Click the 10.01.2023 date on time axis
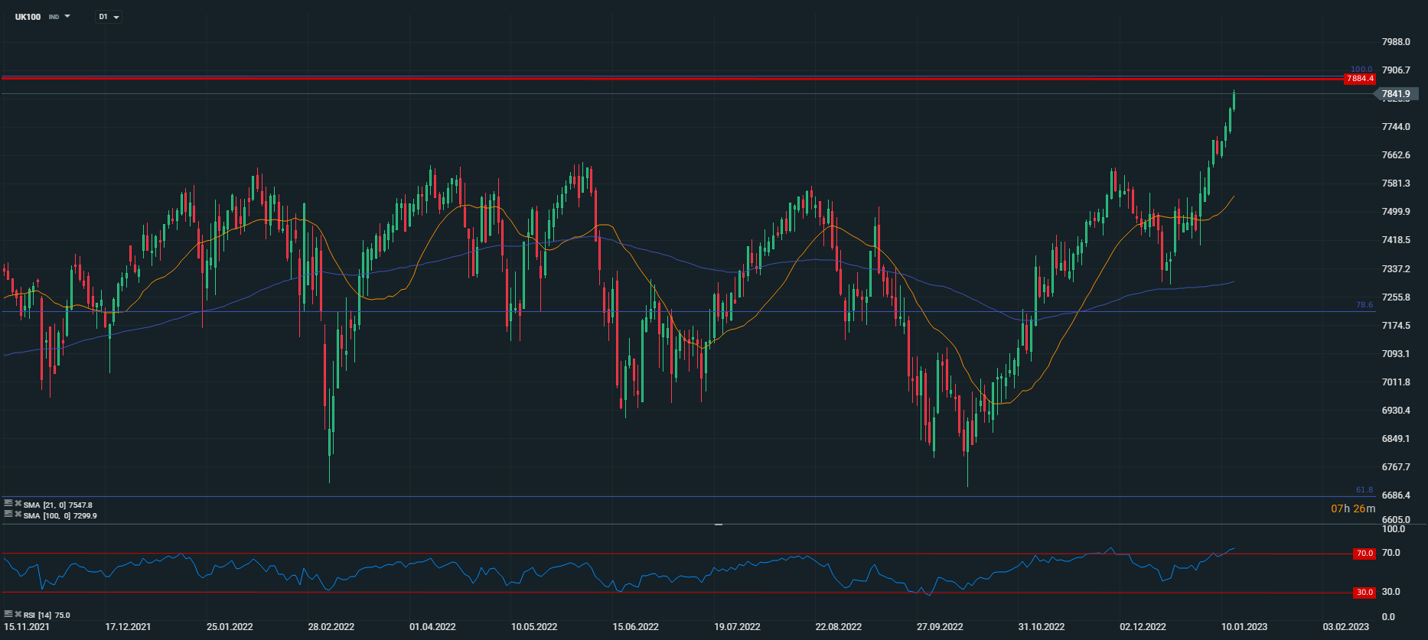This screenshot has height=640, width=1428. pyautogui.click(x=1244, y=627)
